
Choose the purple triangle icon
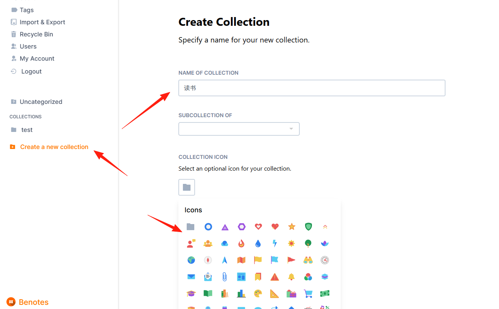(x=225, y=227)
